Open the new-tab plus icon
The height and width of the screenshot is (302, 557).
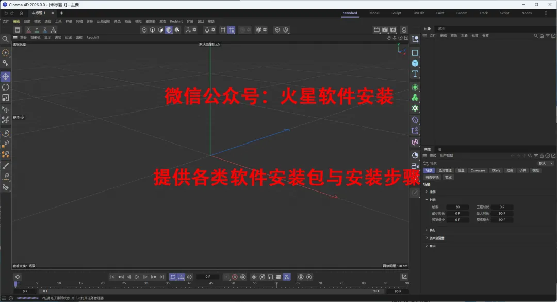pyautogui.click(x=61, y=13)
